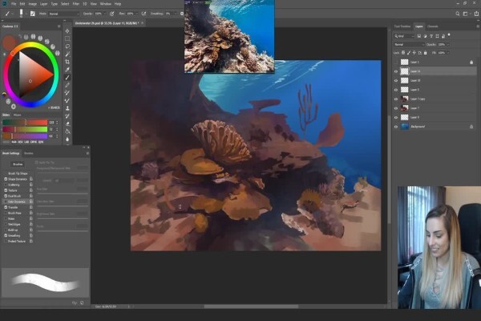Select Layer 7 thumbnail
Screen dimensions: 481x321
pyautogui.click(x=405, y=108)
